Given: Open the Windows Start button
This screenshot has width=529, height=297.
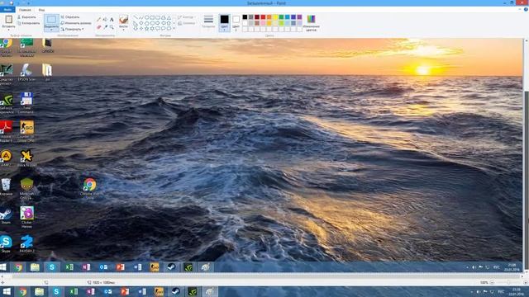Looking at the screenshot, I should [6, 291].
